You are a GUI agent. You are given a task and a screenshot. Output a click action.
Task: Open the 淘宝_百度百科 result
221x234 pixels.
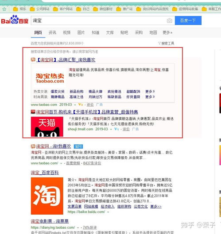point(45,173)
